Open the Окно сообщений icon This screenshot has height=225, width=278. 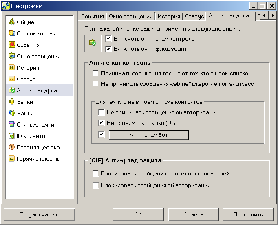[12, 56]
